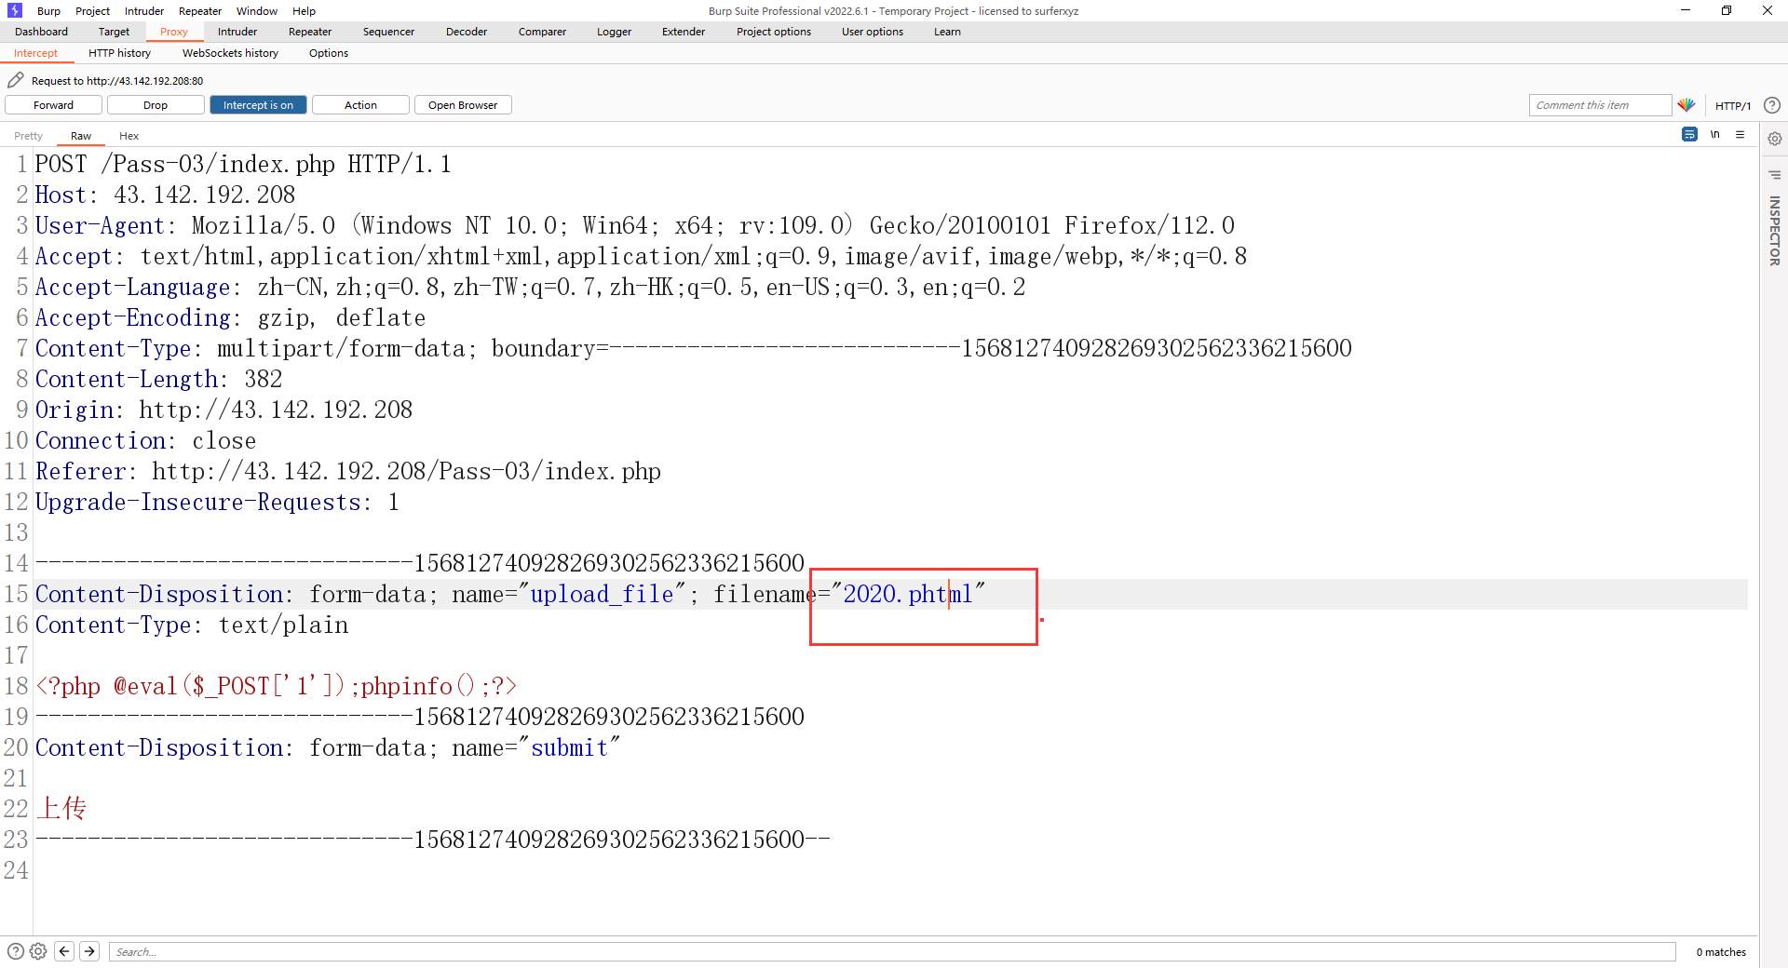Screen dimensions: 1788x968
Task: Switch to the Intruder tool tab
Action: tap(237, 32)
